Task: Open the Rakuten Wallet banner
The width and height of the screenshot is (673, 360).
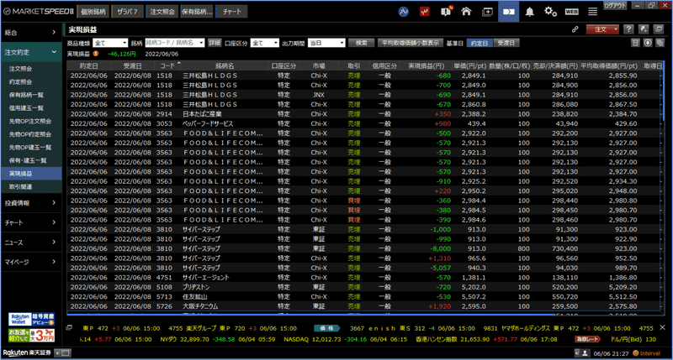Action: pos(31,320)
